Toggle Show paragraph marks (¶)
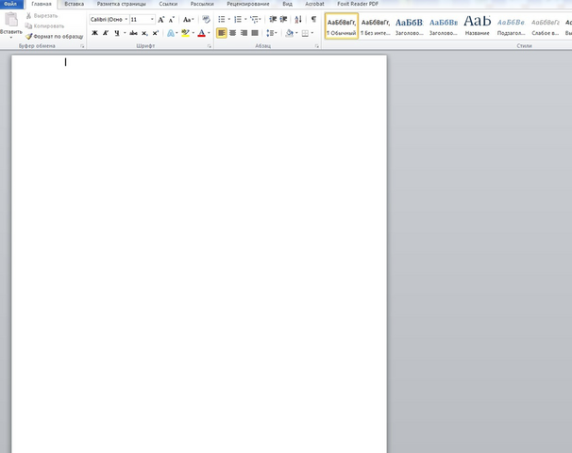Image resolution: width=572 pixels, height=453 pixels. tap(313, 19)
